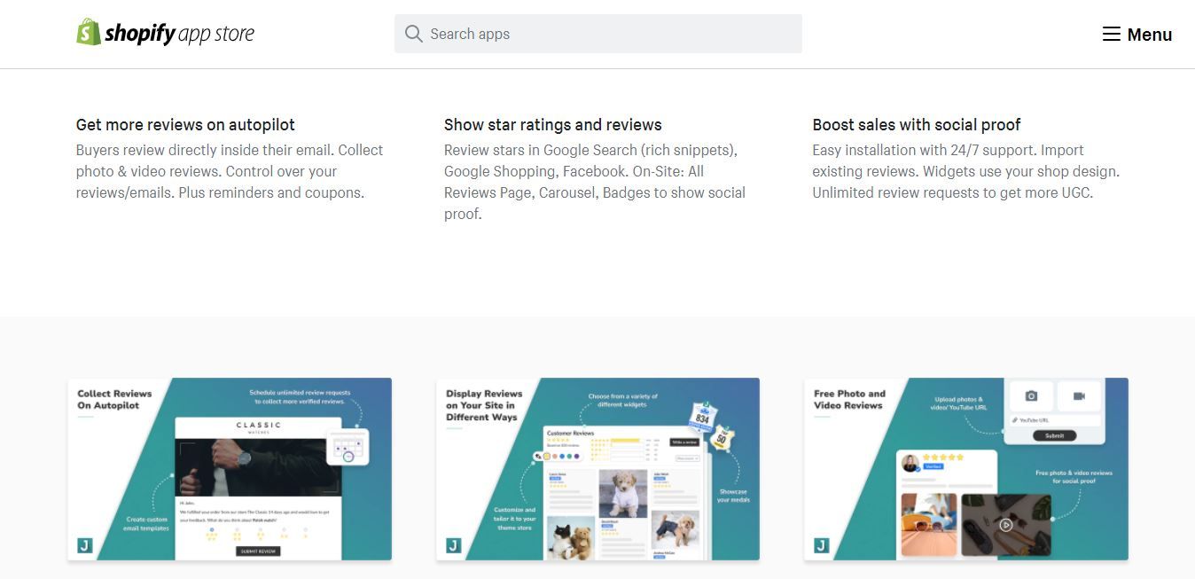Image resolution: width=1195 pixels, height=579 pixels.
Task: Open the Free Photo and Video Reviews screenshot
Action: pos(966,469)
